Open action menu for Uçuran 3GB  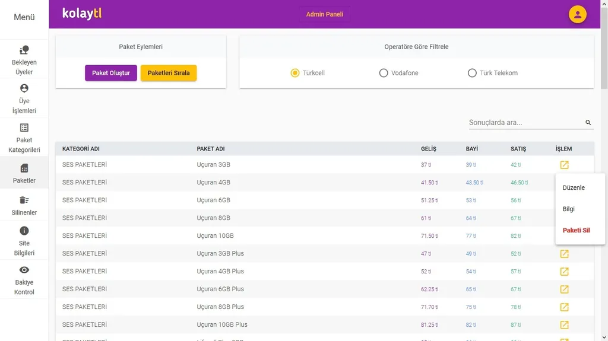click(x=564, y=165)
